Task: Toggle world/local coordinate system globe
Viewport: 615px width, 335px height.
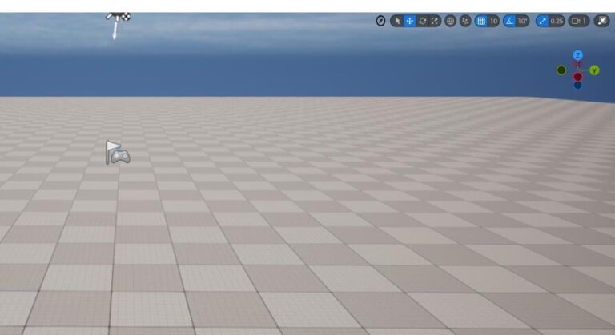Action: point(450,21)
